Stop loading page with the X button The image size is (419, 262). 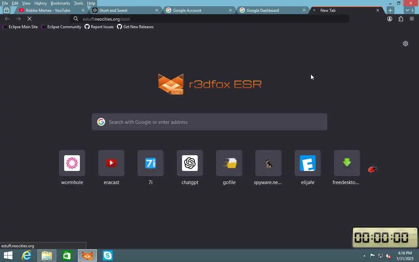pyautogui.click(x=29, y=19)
